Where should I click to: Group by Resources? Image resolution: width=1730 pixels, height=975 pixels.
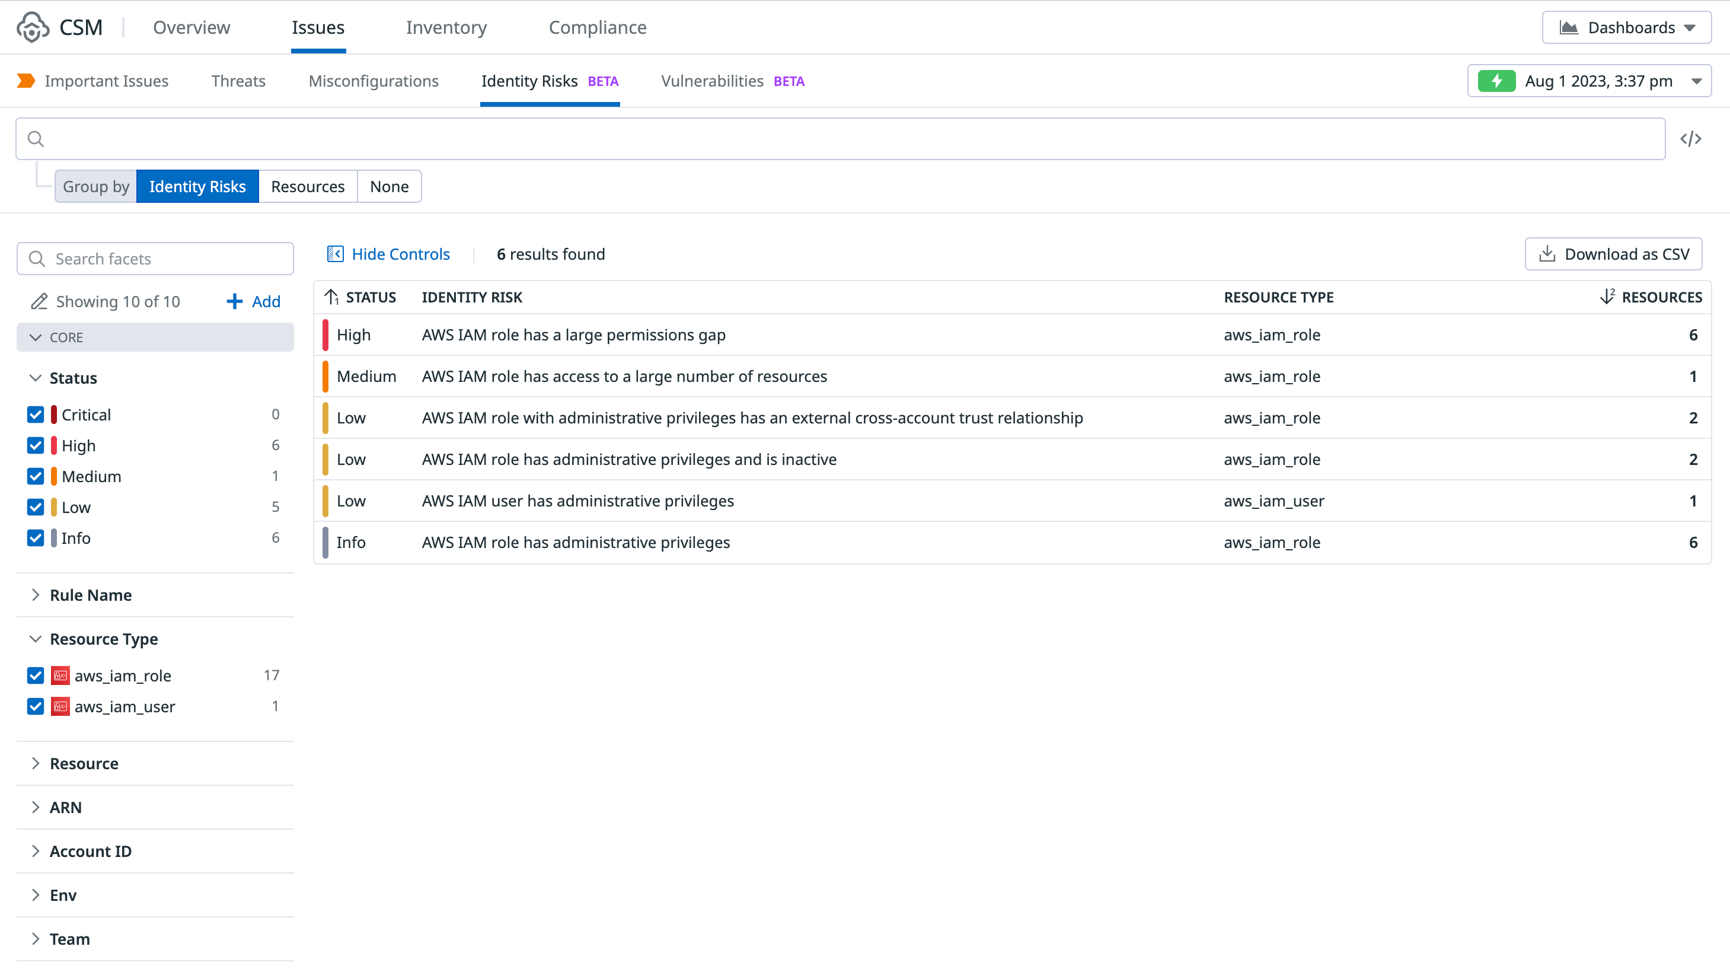point(308,187)
